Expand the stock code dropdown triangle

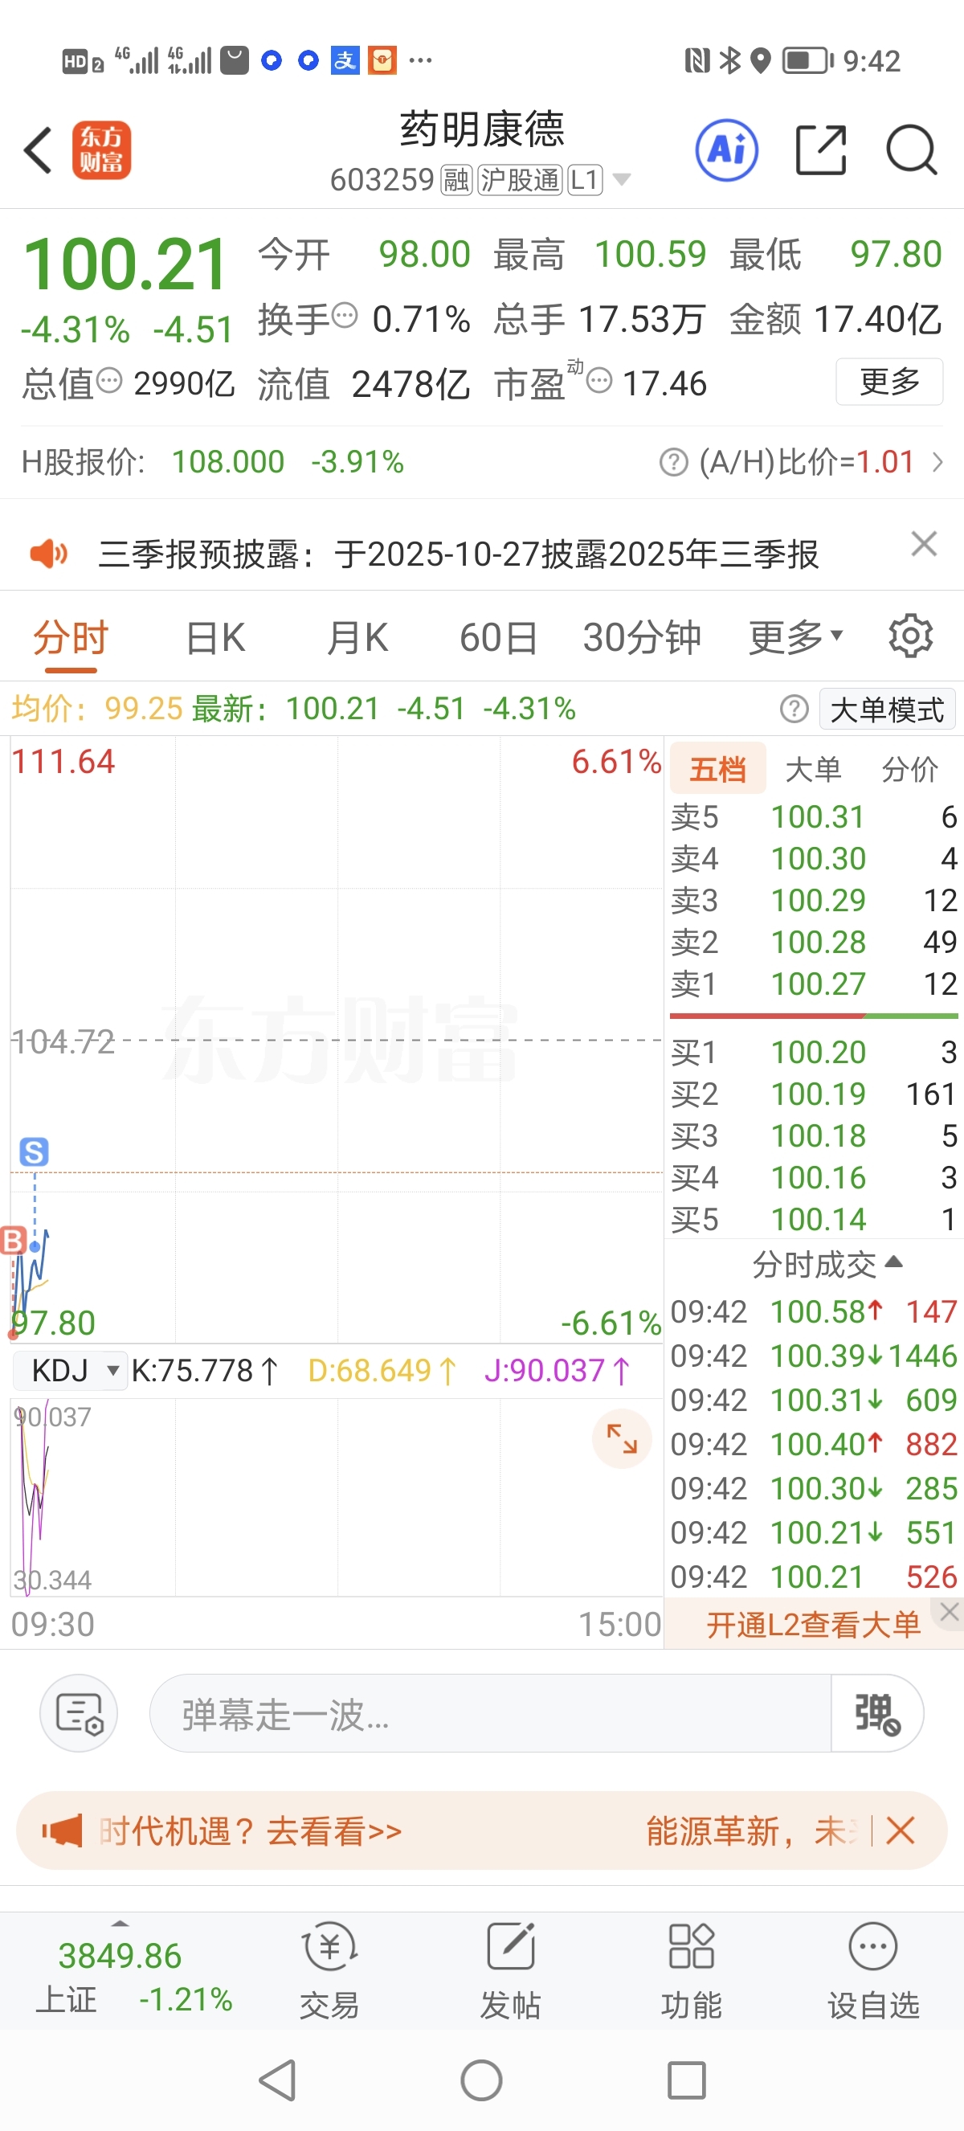click(621, 179)
